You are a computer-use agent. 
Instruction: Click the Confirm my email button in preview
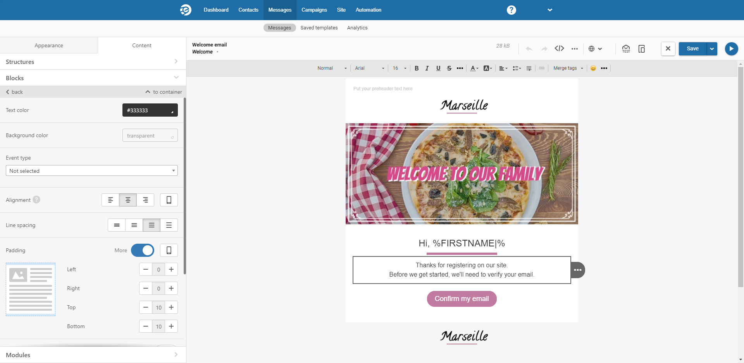(x=462, y=299)
